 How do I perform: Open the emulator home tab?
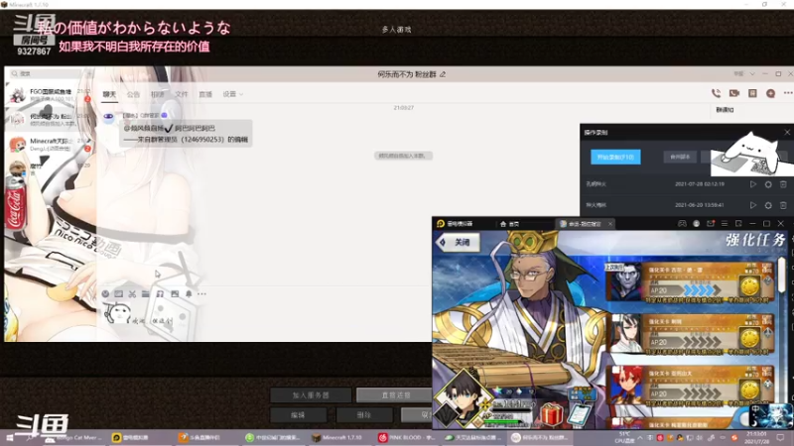point(510,224)
